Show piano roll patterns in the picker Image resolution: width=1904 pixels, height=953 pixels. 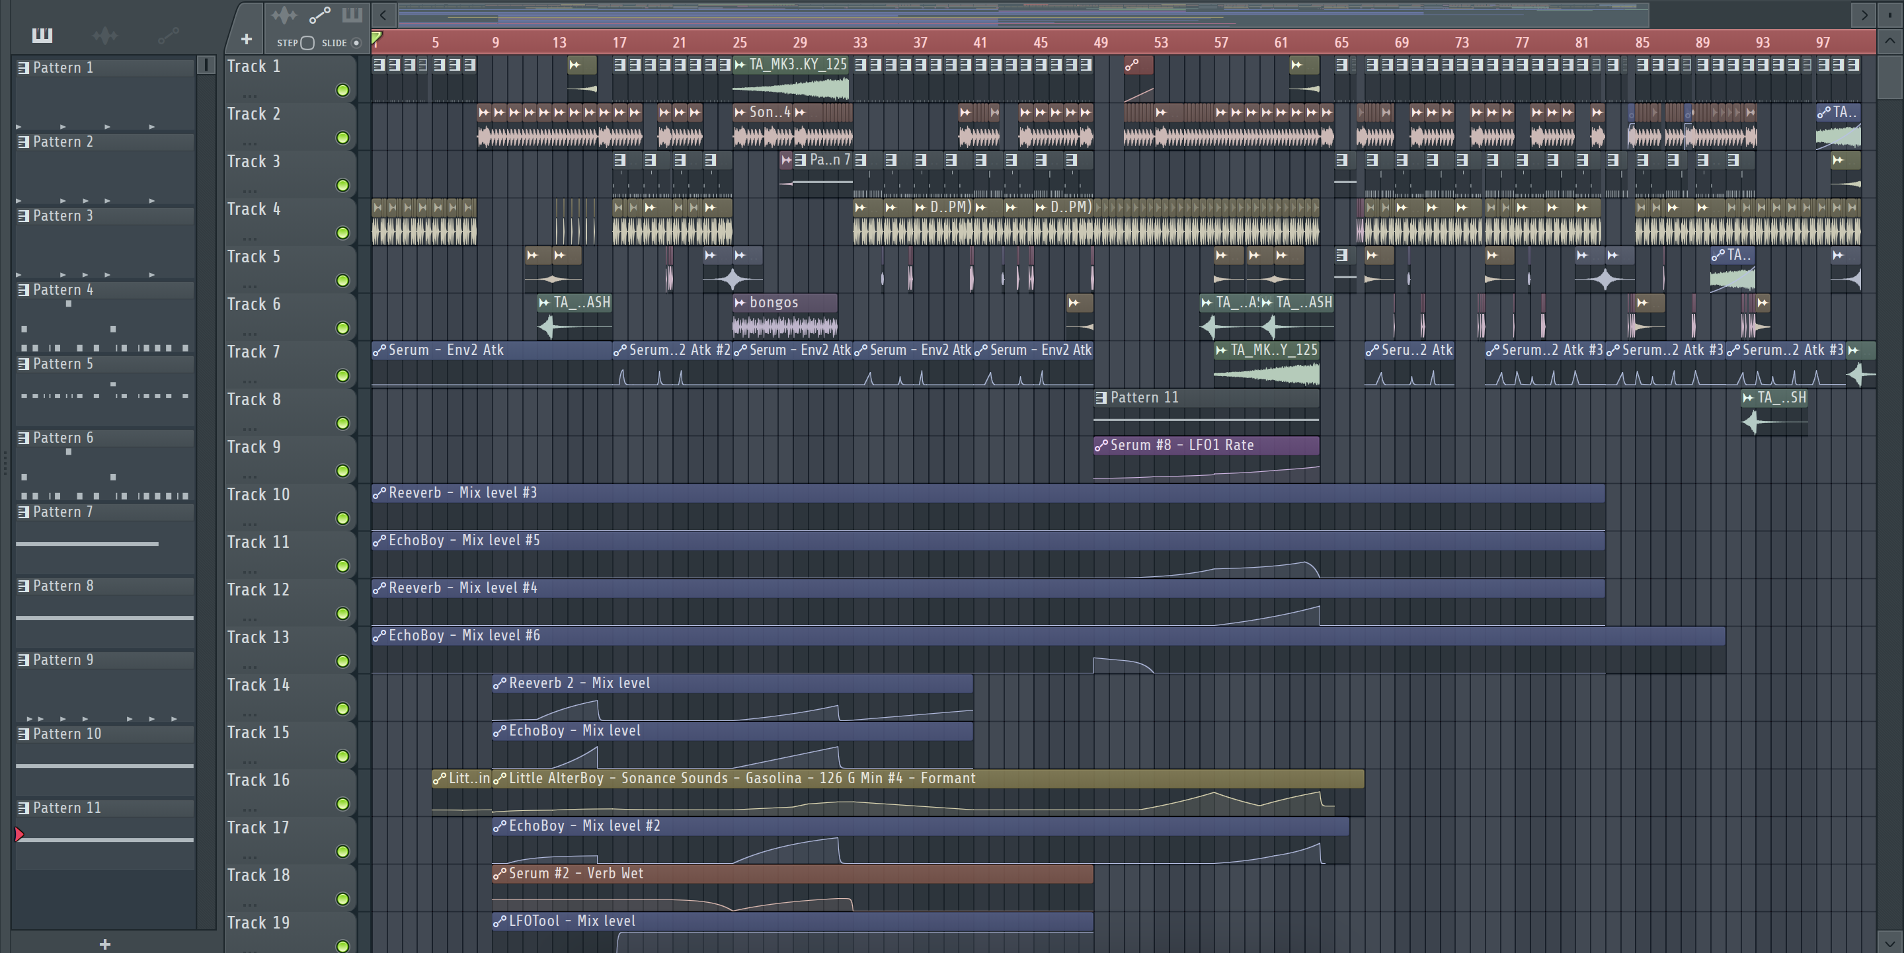pyautogui.click(x=42, y=35)
